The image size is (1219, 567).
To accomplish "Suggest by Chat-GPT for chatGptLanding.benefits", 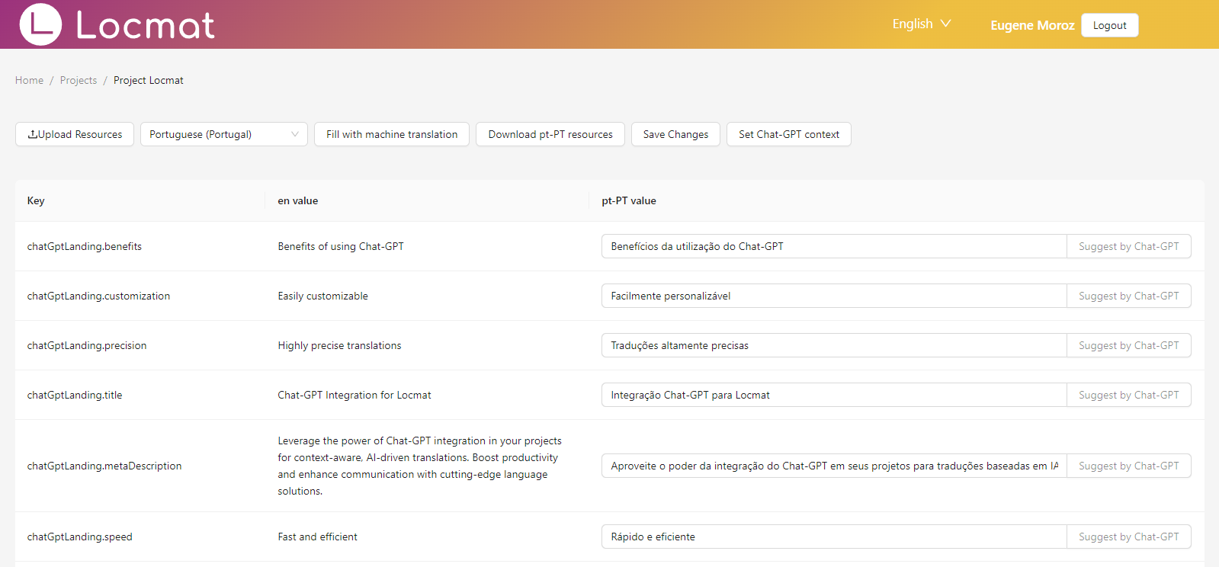I will [x=1129, y=246].
